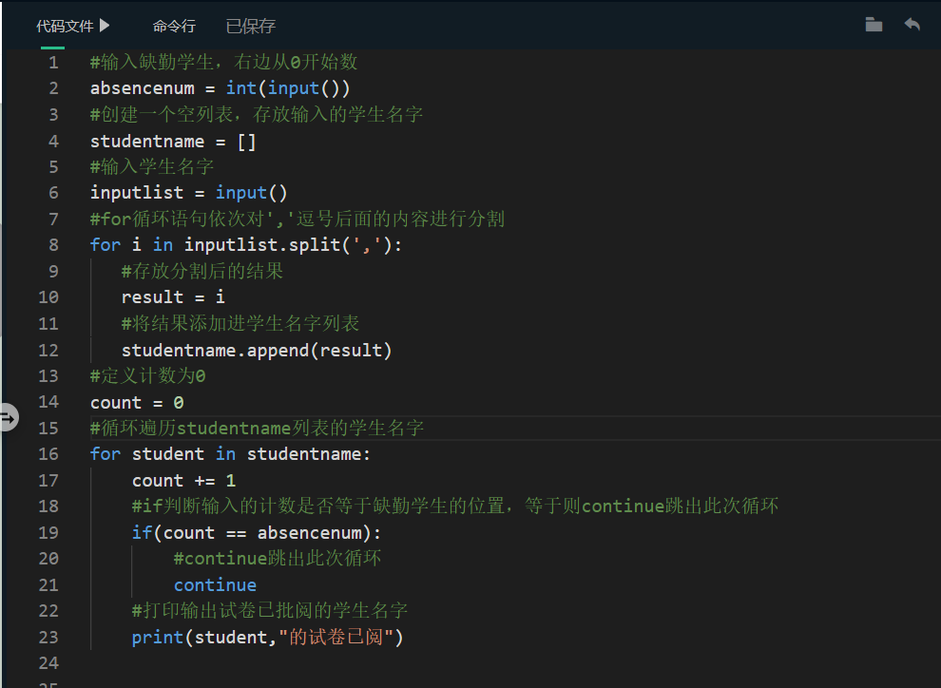Screen dimensions: 941x688
Task: Click the comment #存放分割后的结果
Action: pyautogui.click(x=202, y=271)
